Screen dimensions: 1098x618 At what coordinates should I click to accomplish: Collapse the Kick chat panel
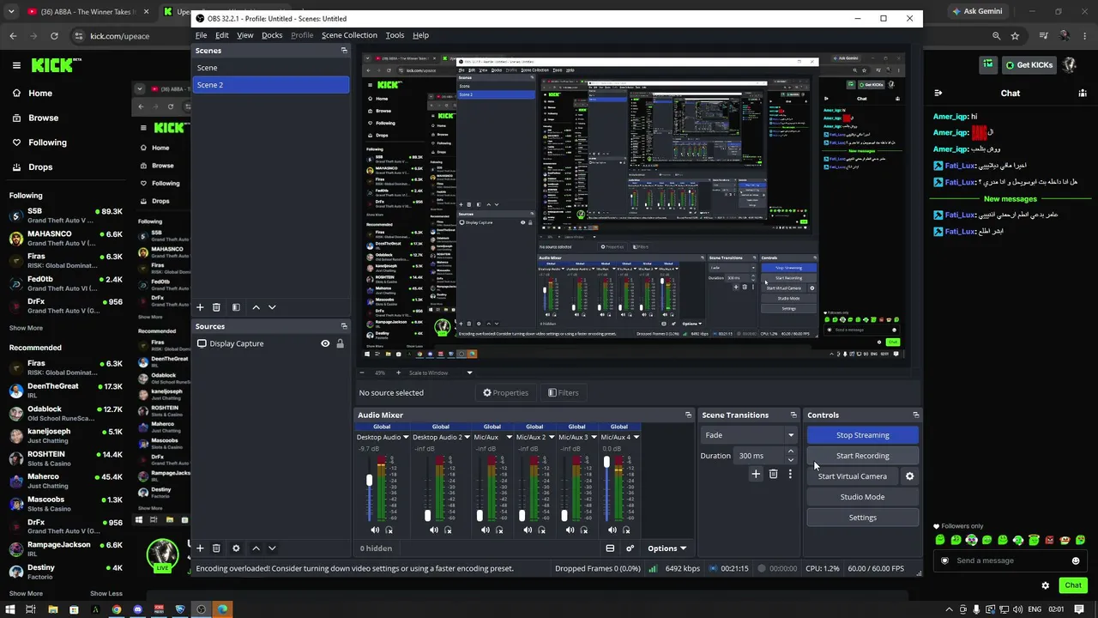(x=938, y=93)
